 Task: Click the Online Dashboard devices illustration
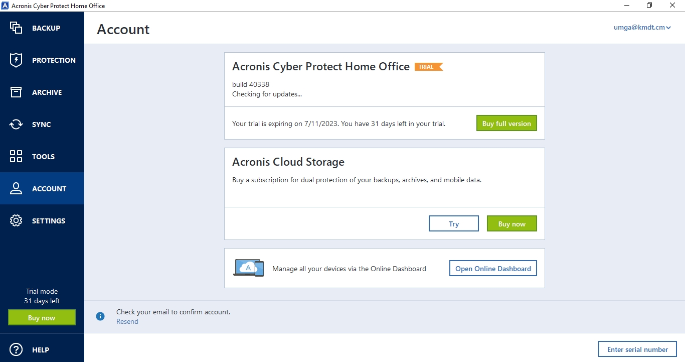point(249,268)
